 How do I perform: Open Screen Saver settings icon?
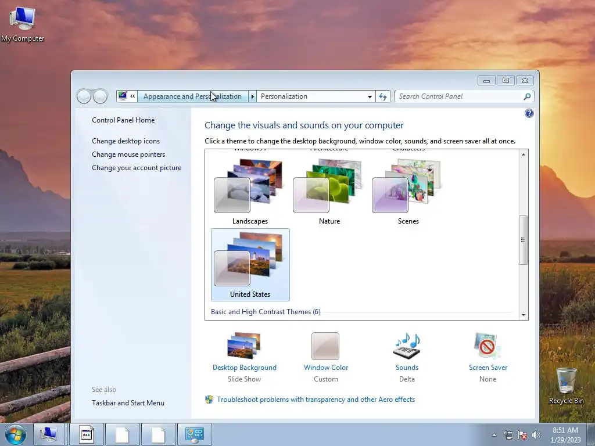pyautogui.click(x=488, y=346)
